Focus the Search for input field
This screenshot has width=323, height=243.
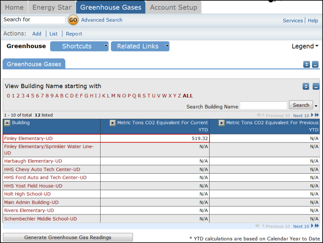[x=34, y=20]
